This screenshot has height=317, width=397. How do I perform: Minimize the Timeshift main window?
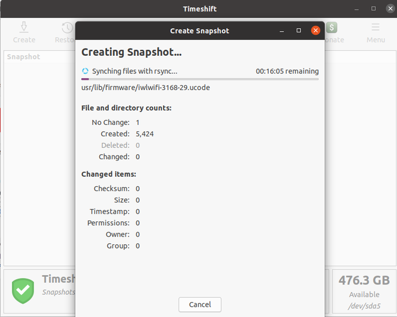(x=357, y=9)
